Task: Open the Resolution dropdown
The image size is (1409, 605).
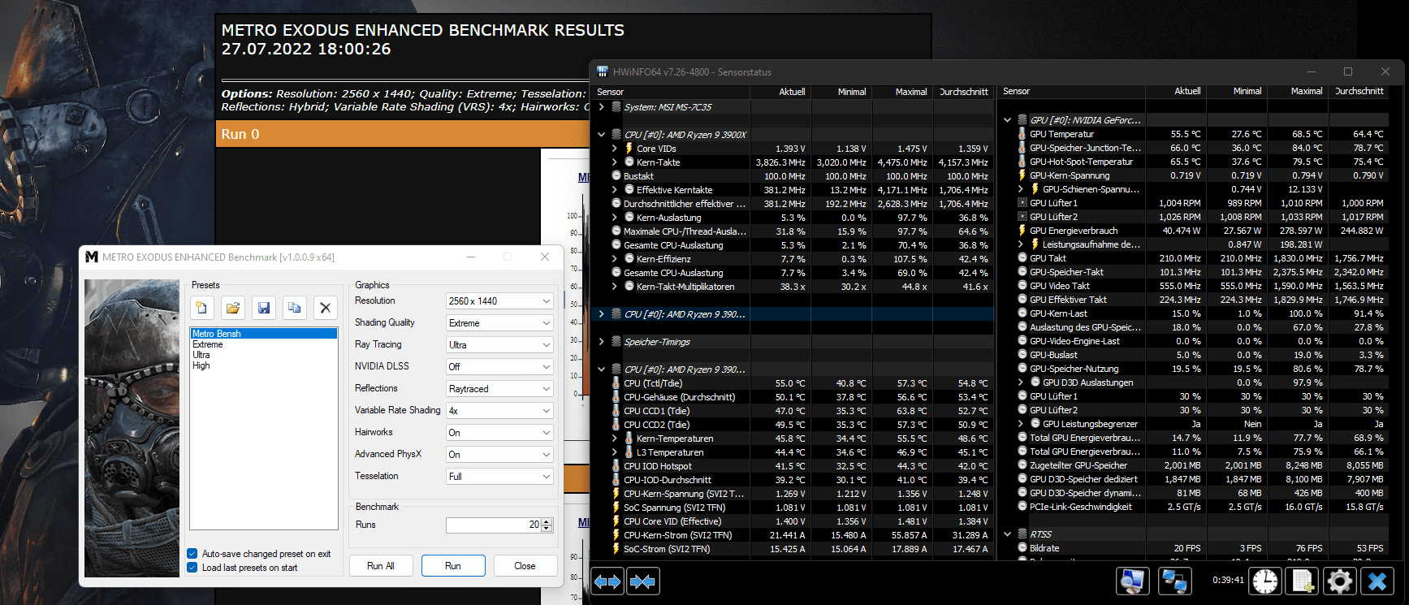Action: 499,300
